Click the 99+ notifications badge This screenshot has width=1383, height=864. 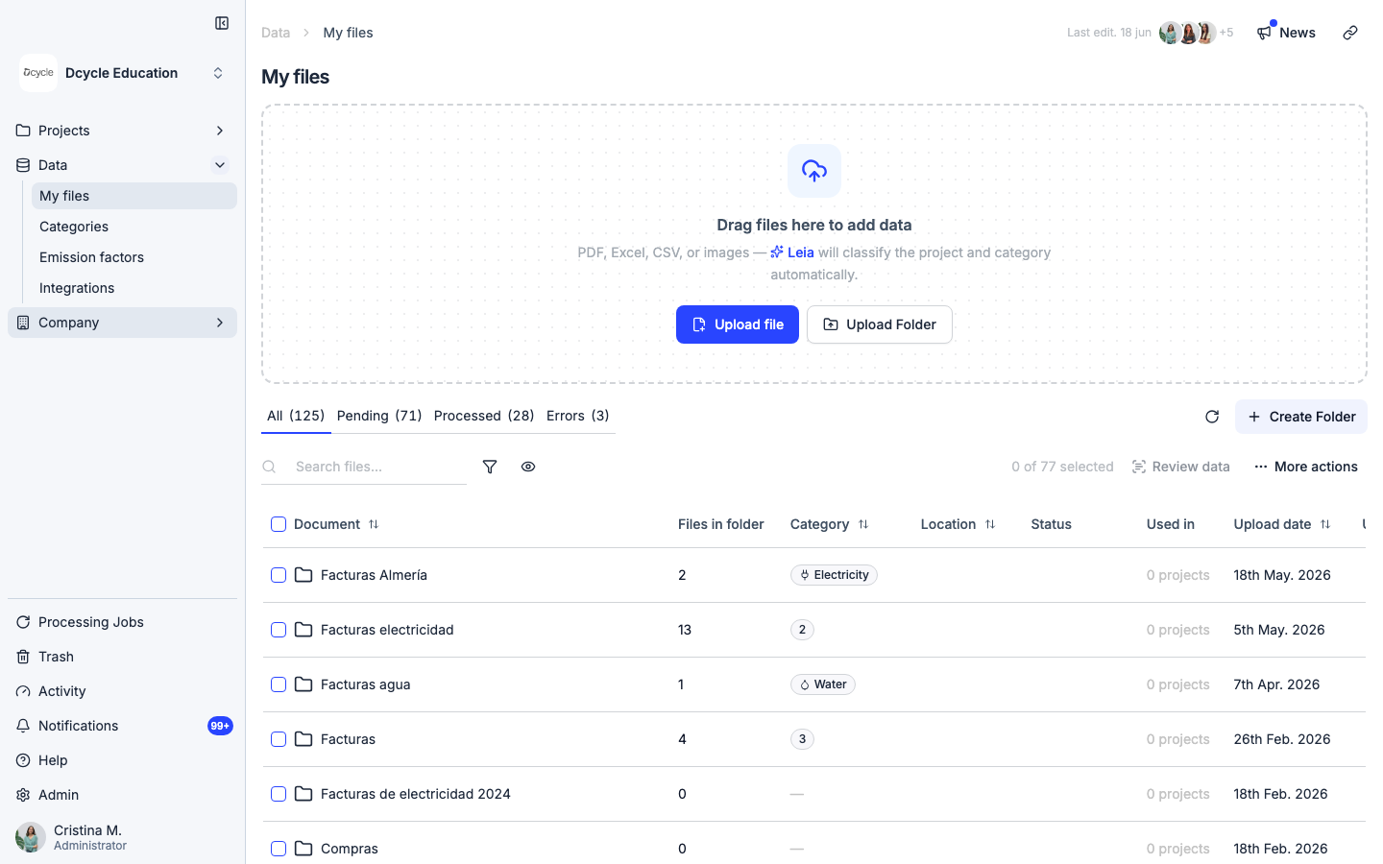pyautogui.click(x=220, y=726)
